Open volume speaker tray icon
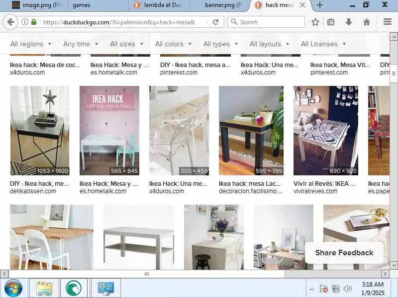The height and width of the screenshot is (298, 398). click(347, 289)
